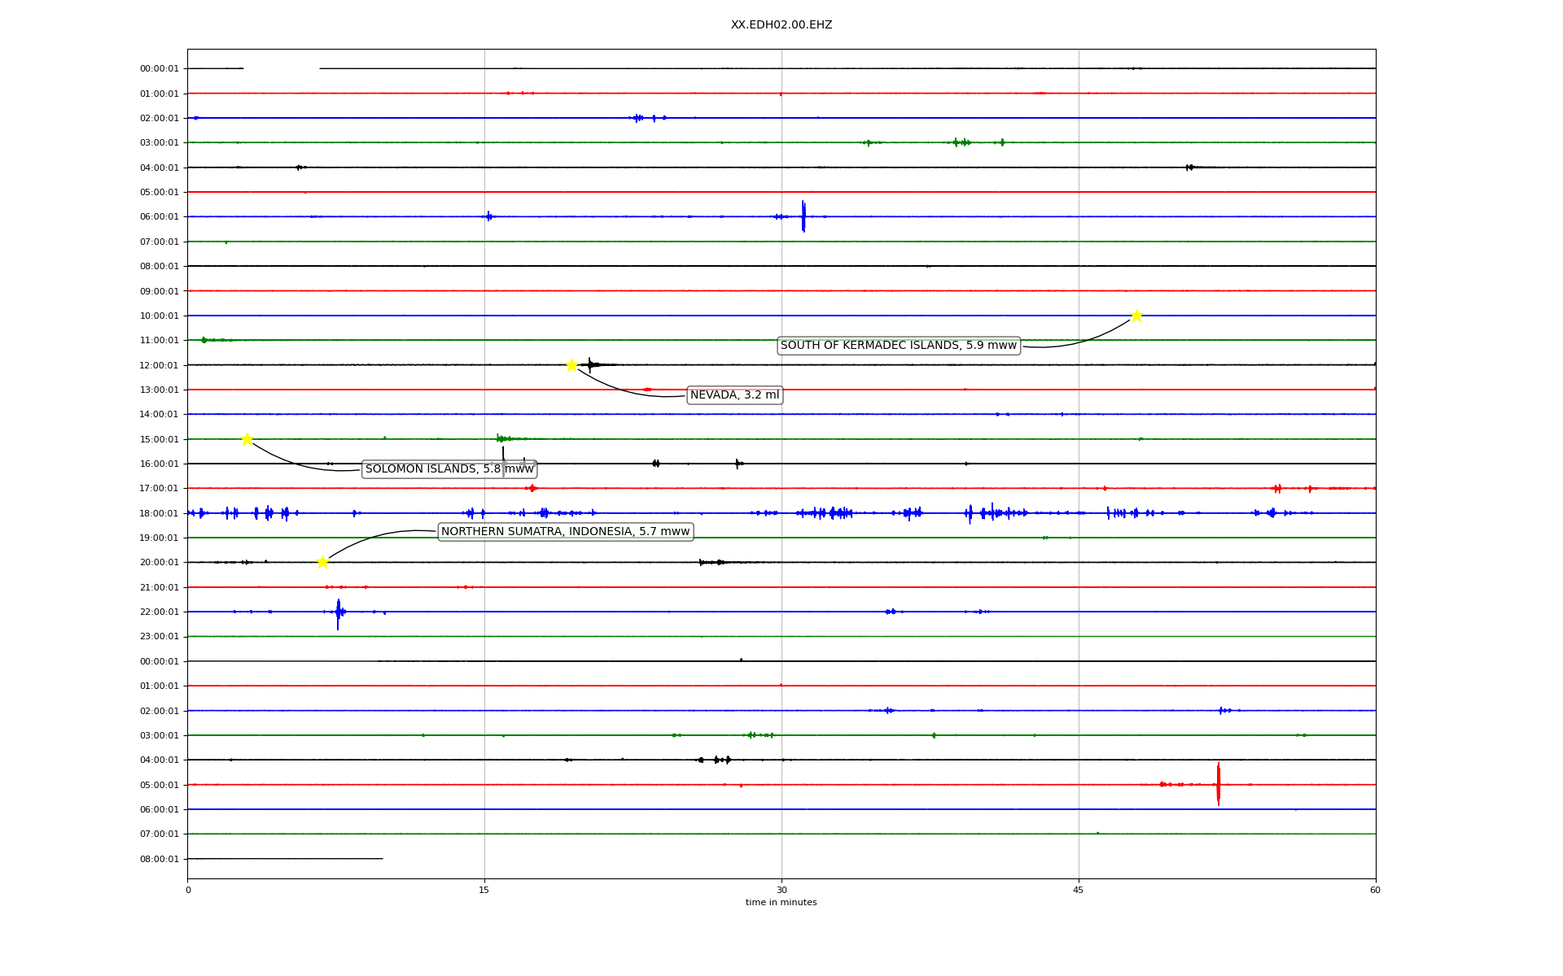The width and height of the screenshot is (1563, 976).
Task: Open the SOUTH OF KERMADEC ISLANDS, 5.9 mww label
Action: tap(898, 346)
